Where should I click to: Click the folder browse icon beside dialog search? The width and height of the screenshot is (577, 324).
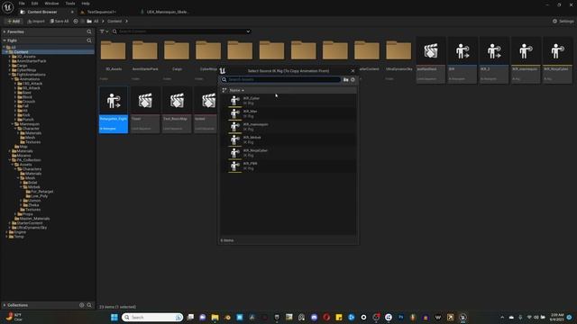click(x=345, y=79)
